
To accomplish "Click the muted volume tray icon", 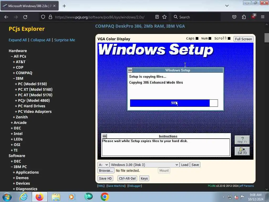I will tap(236, 197).
